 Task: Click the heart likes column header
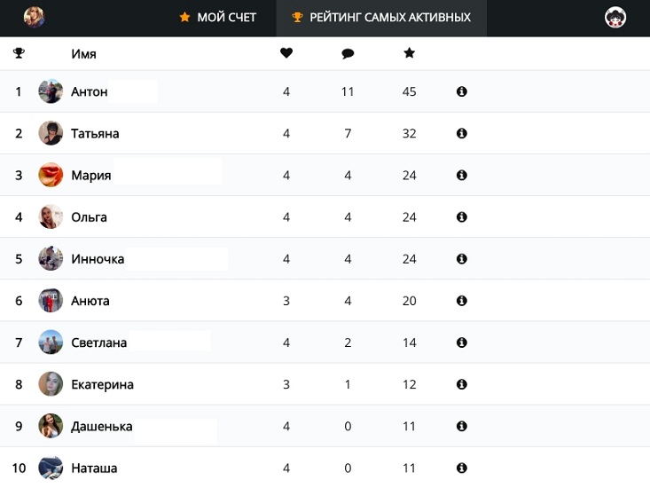click(x=286, y=53)
